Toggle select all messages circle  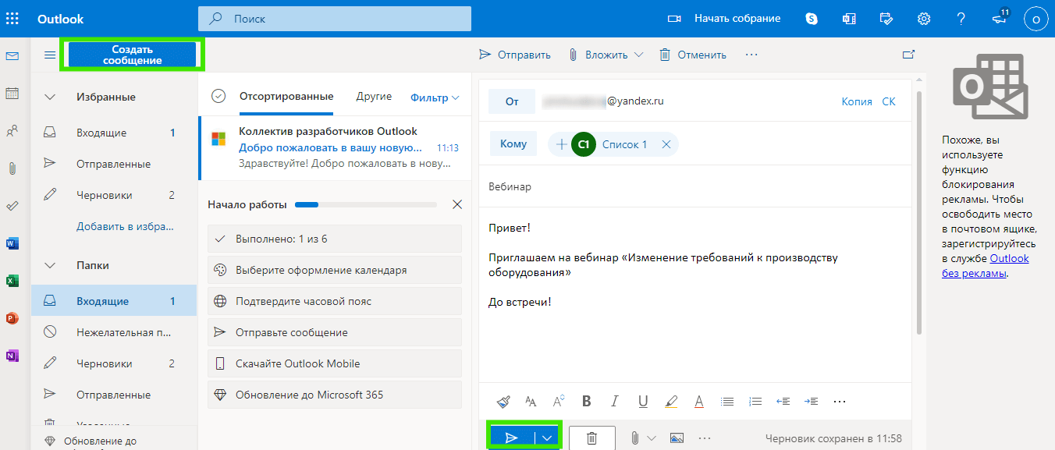point(218,96)
